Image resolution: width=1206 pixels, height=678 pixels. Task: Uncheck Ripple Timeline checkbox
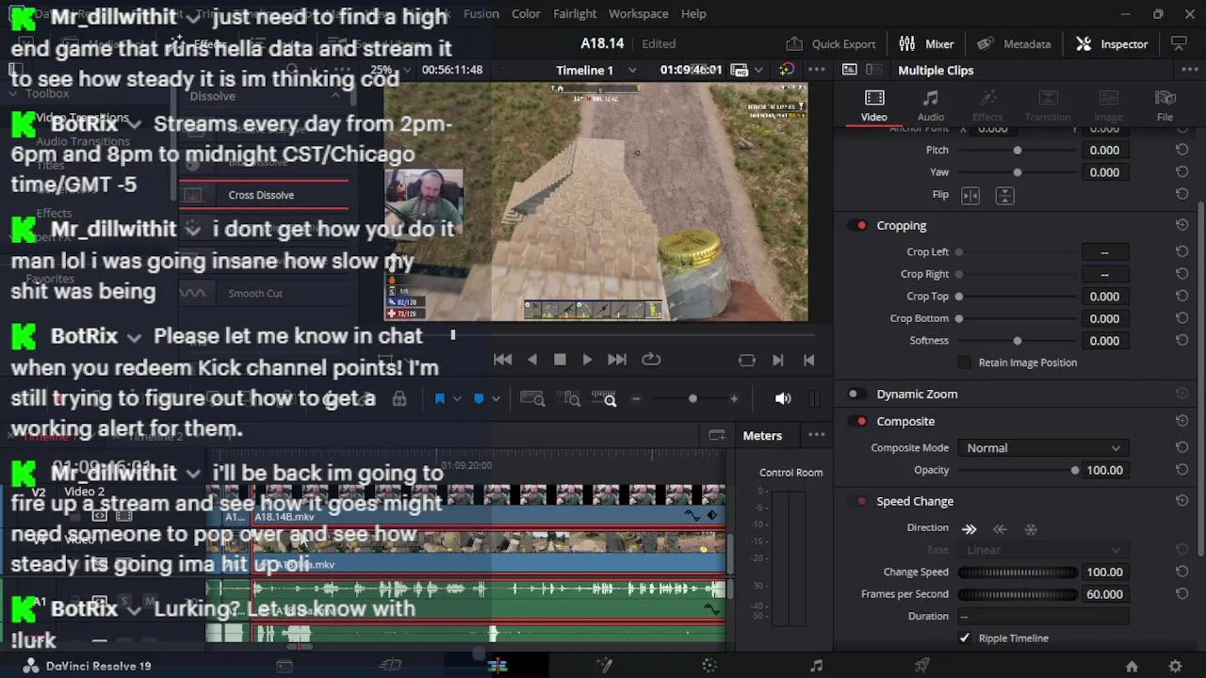(x=964, y=638)
